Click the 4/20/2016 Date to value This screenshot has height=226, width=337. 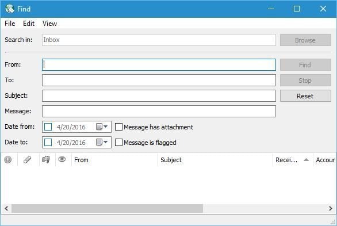click(71, 143)
